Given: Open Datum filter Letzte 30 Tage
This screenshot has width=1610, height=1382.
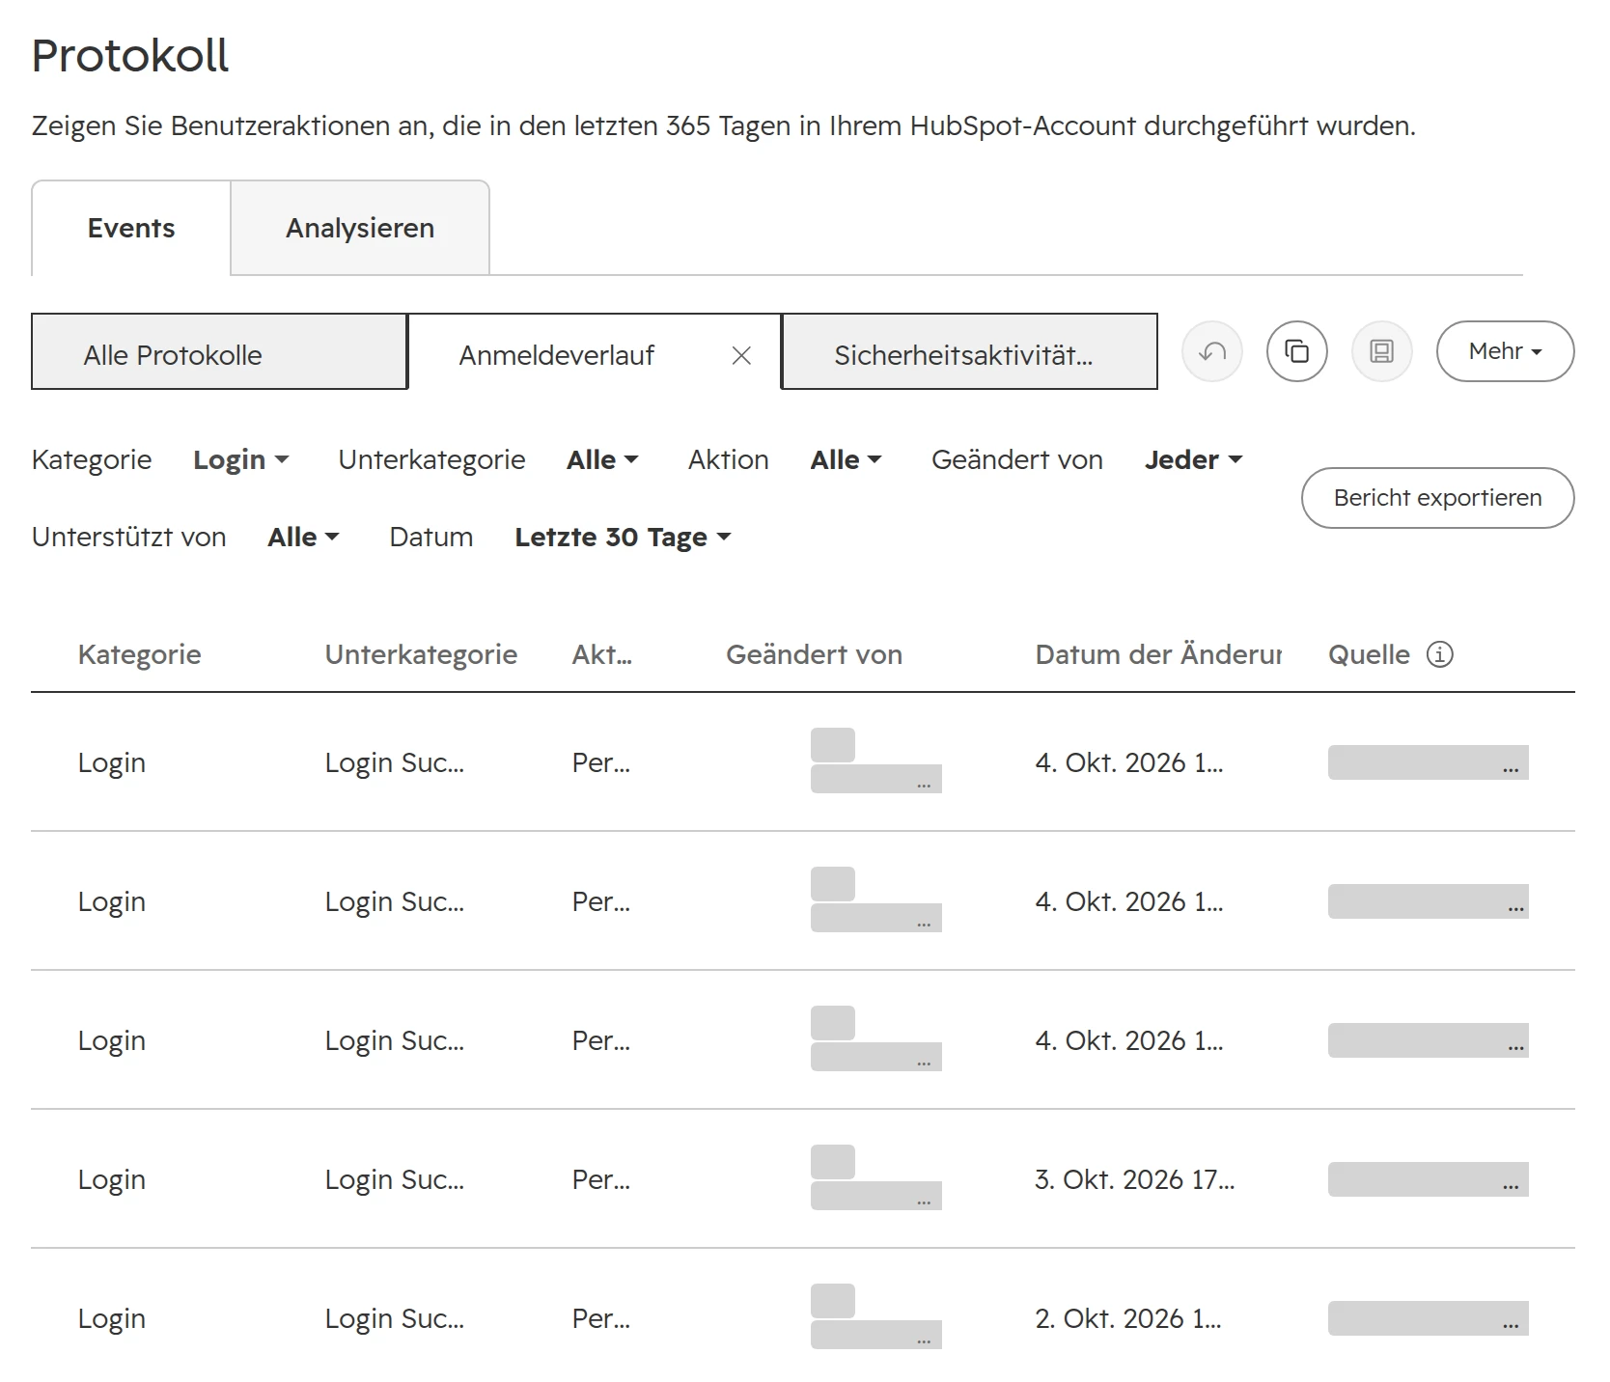Looking at the screenshot, I should tap(623, 537).
